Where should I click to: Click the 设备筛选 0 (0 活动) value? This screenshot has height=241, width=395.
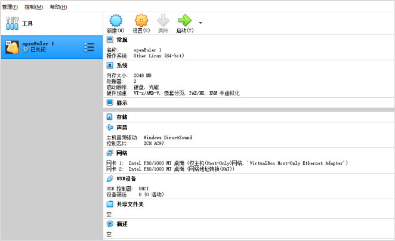tap(151, 194)
